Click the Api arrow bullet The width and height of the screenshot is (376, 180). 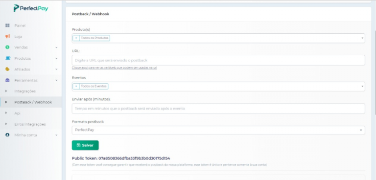pyautogui.click(x=6, y=113)
